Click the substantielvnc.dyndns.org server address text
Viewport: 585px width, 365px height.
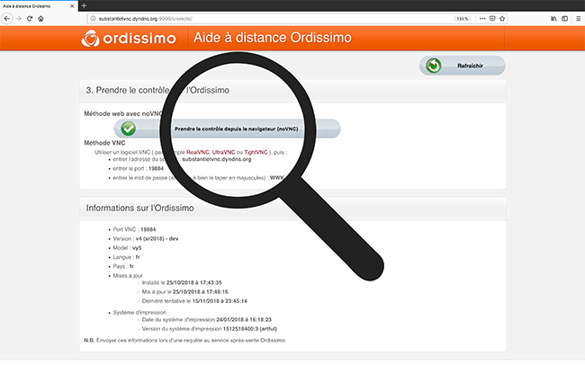click(x=217, y=159)
